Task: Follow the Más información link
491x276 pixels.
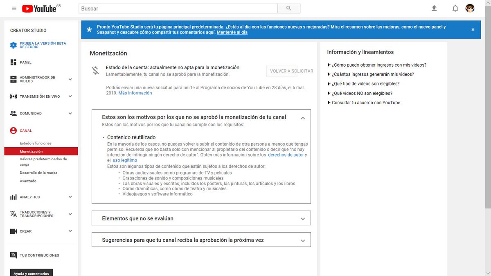Action: point(135,93)
